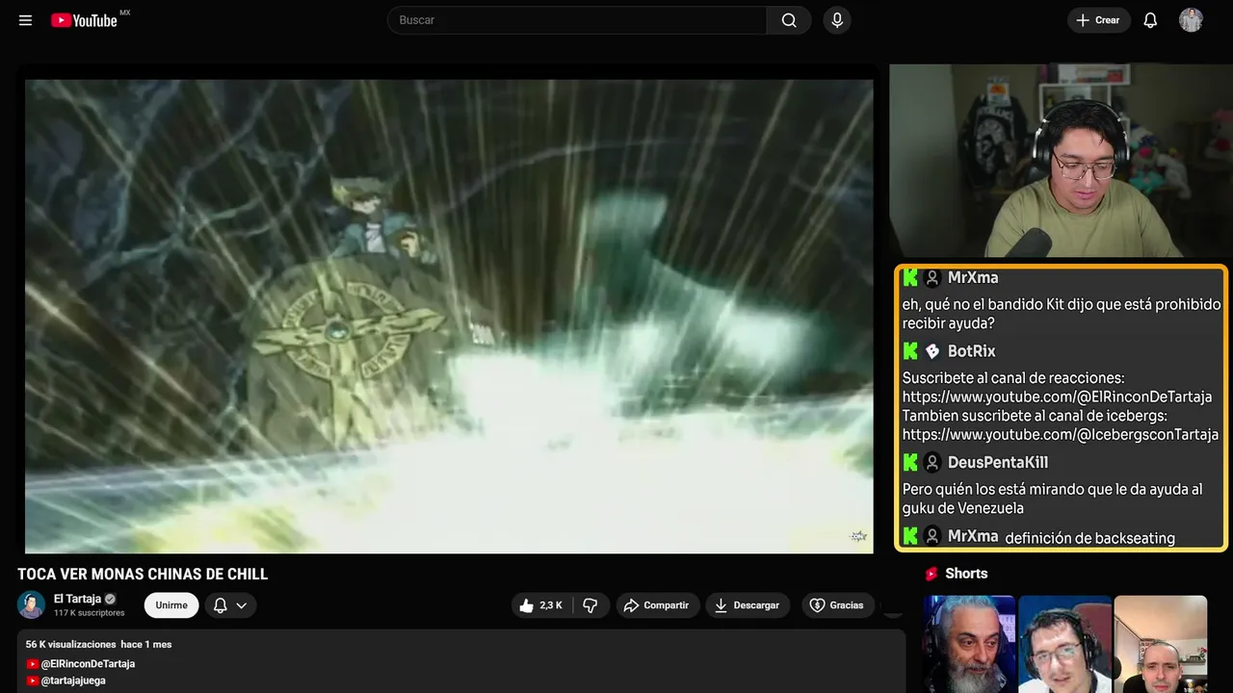
Task: Open the Short with the gray-bearded man
Action: point(969,644)
